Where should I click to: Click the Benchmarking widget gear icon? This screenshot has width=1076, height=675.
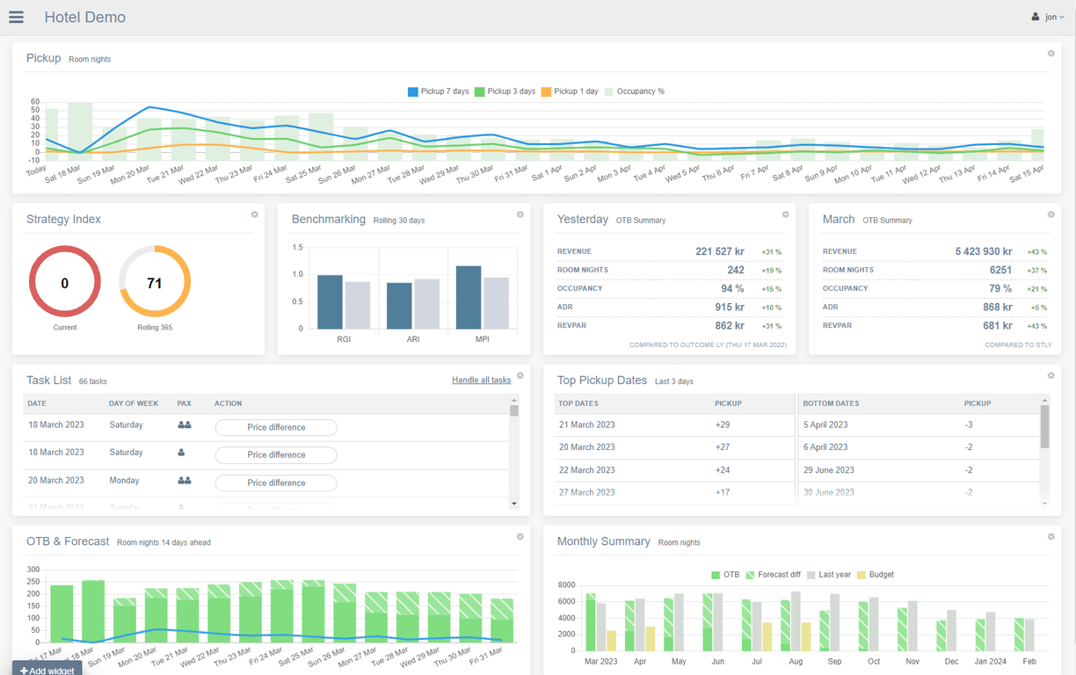[x=520, y=214]
